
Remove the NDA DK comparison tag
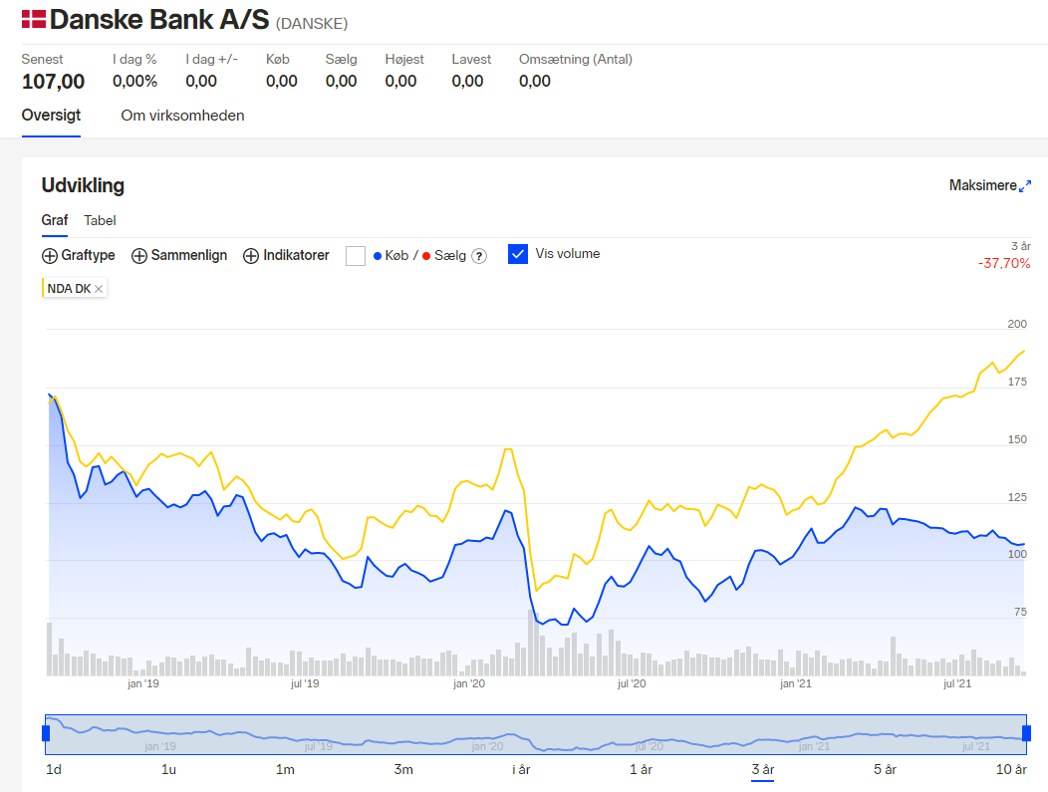pos(99,289)
